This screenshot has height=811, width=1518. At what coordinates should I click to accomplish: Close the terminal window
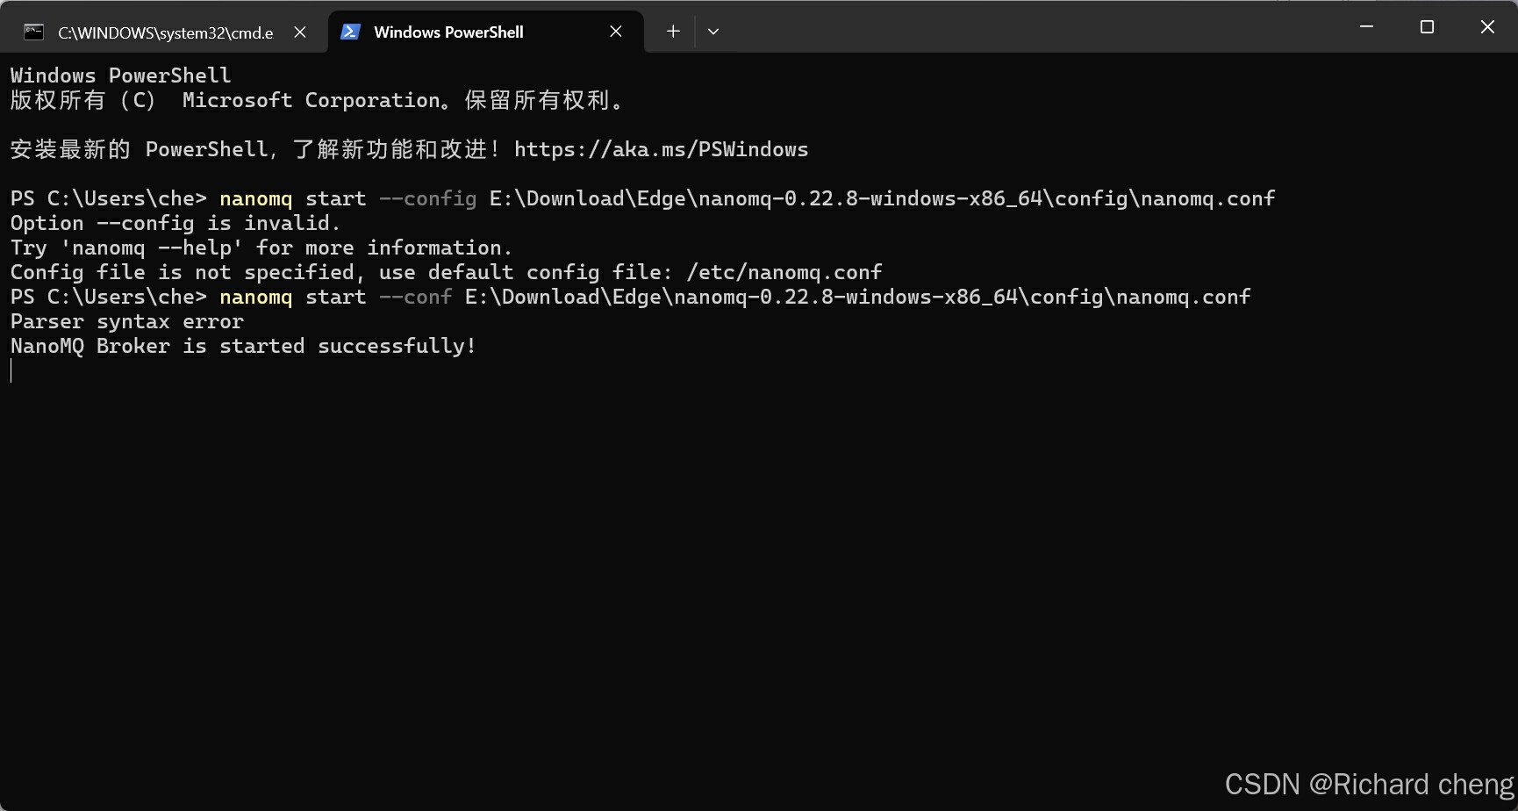pyautogui.click(x=1487, y=27)
